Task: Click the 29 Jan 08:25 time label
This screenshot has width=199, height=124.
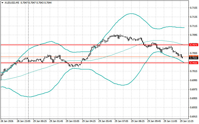Action: tap(138, 121)
